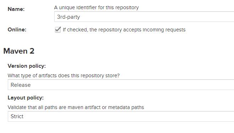
Task: Place cursor after '3rd-party' text in Name
Action: point(80,17)
